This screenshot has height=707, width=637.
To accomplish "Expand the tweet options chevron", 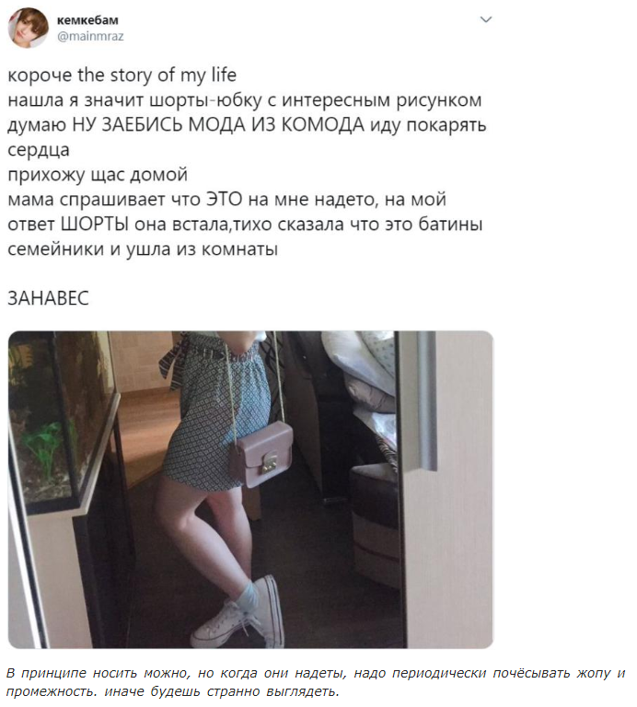I will pyautogui.click(x=485, y=19).
